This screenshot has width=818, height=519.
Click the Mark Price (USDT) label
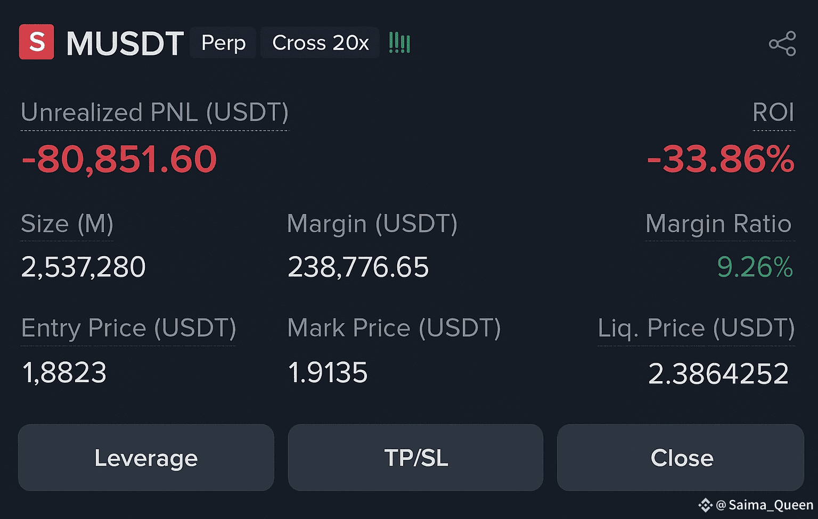pos(394,328)
